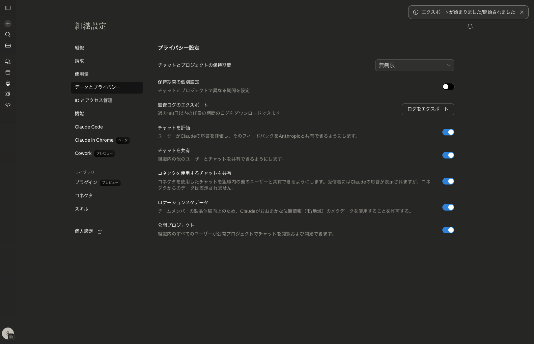
Task: Open the code brackets icon in sidebar
Action: [8, 105]
